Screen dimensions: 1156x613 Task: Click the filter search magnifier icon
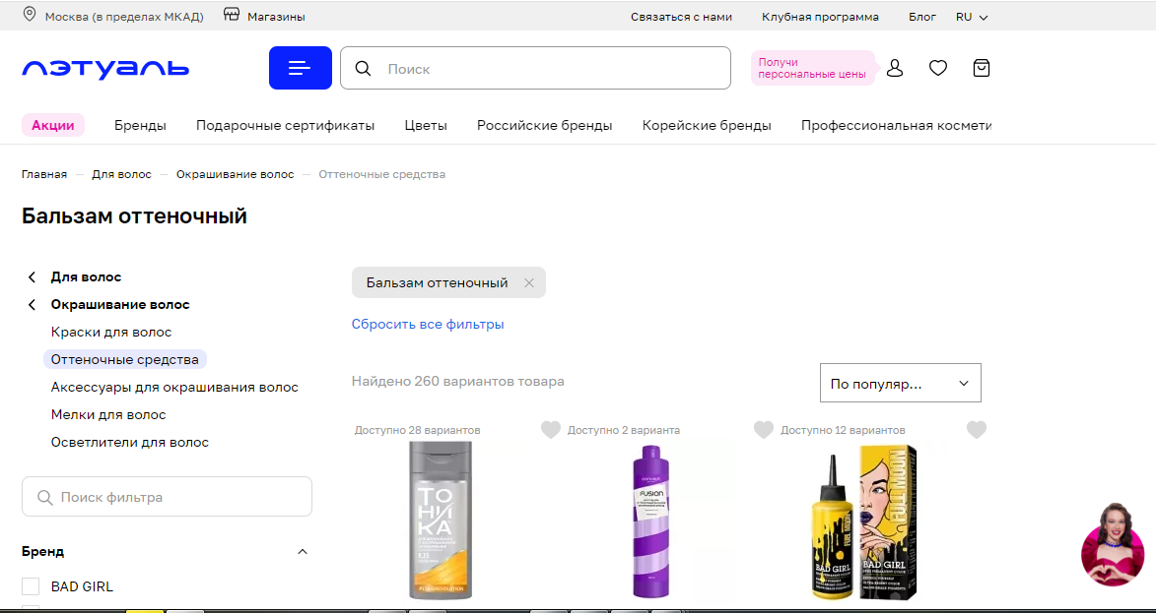point(44,497)
